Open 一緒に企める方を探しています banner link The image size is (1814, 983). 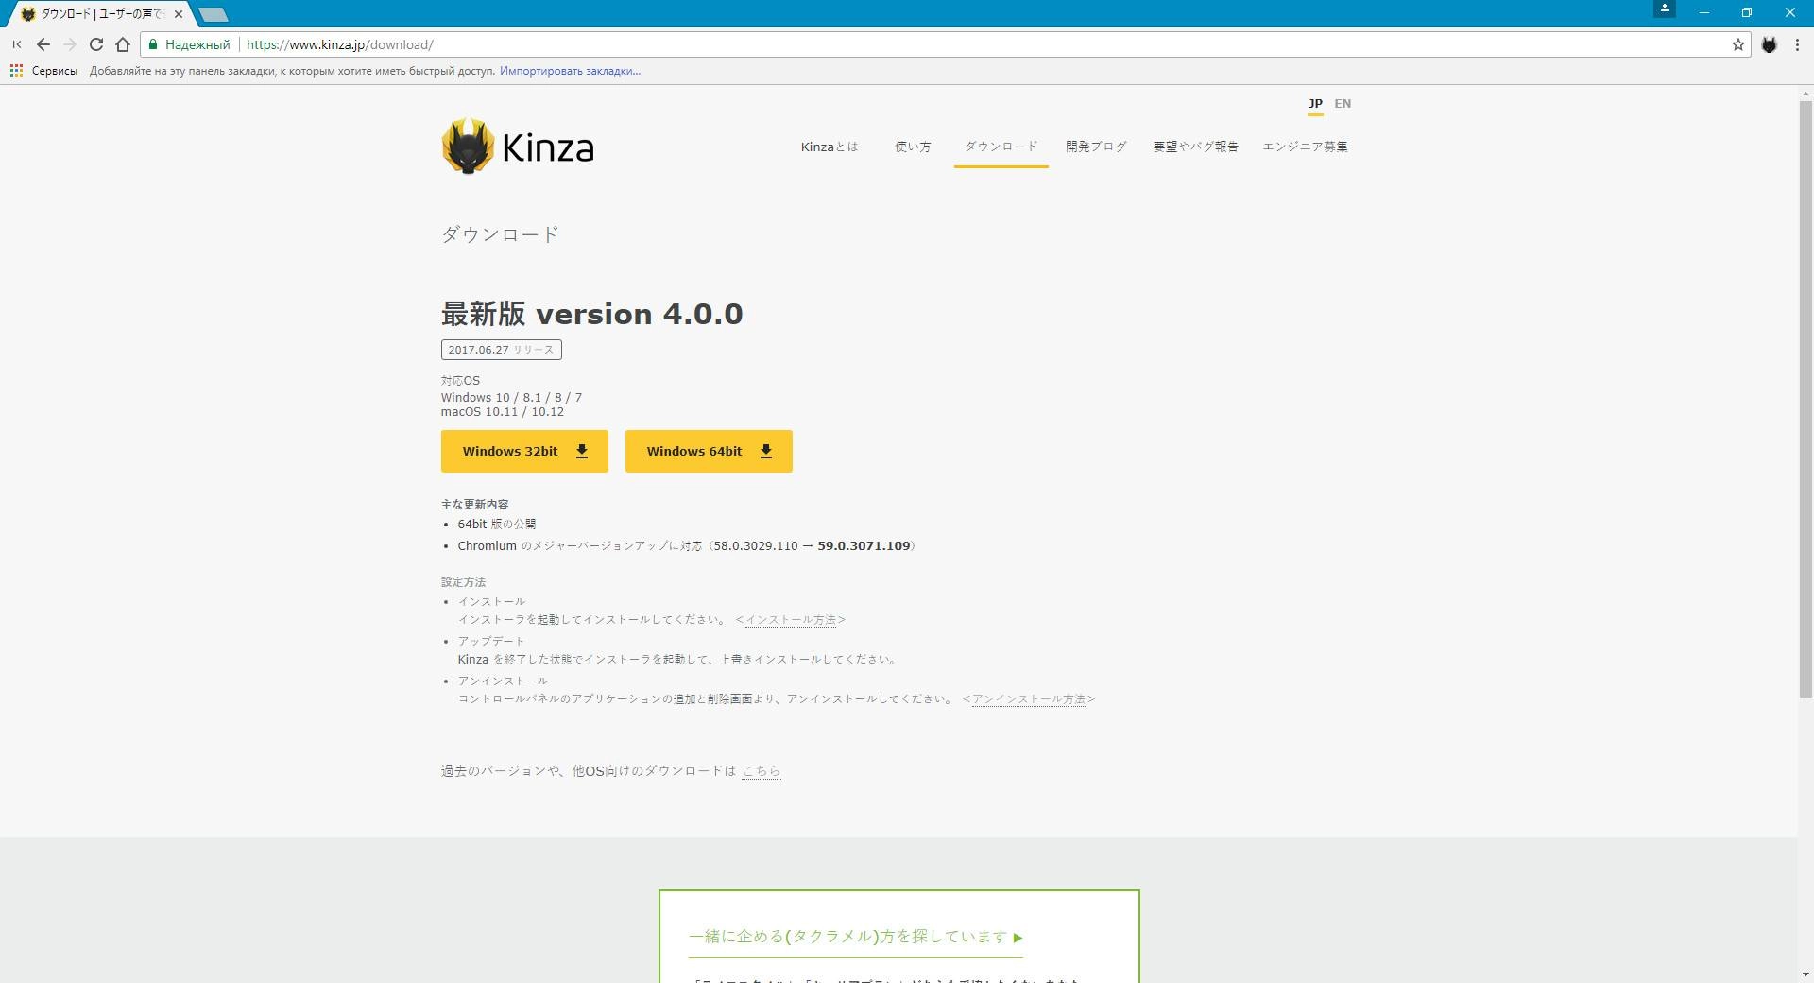(856, 937)
